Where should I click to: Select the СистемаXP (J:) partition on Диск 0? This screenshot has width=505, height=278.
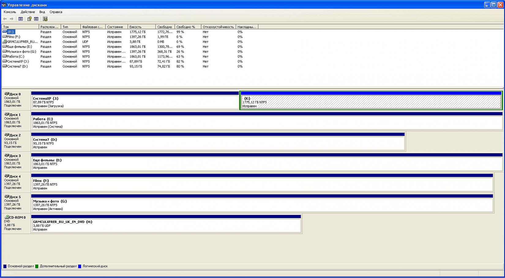coord(135,102)
